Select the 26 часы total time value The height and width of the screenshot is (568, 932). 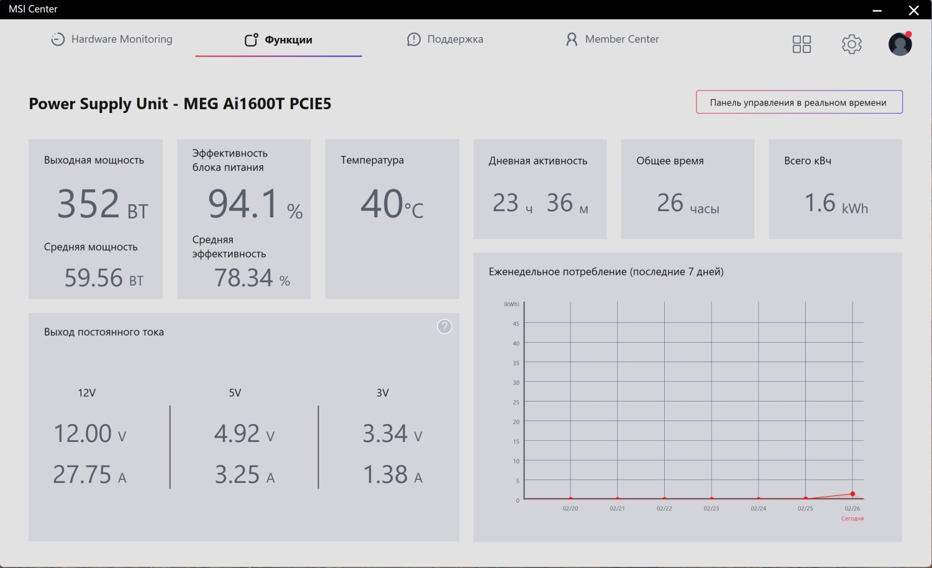coord(688,203)
